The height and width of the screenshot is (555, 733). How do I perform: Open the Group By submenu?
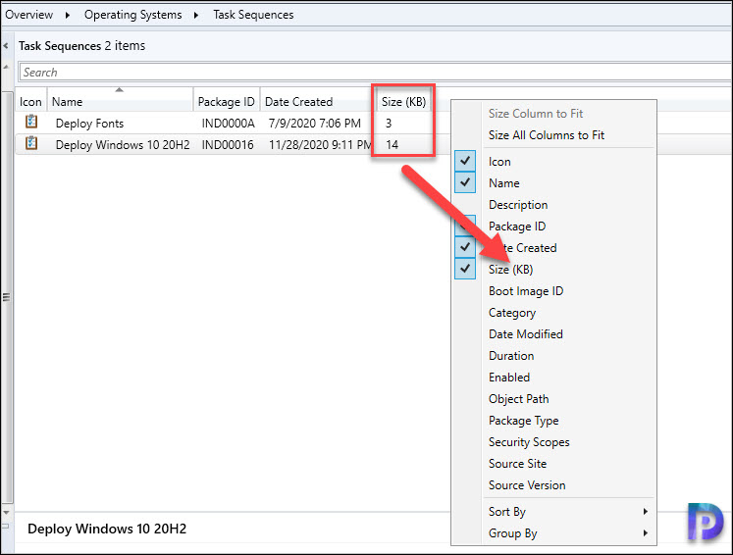568,533
